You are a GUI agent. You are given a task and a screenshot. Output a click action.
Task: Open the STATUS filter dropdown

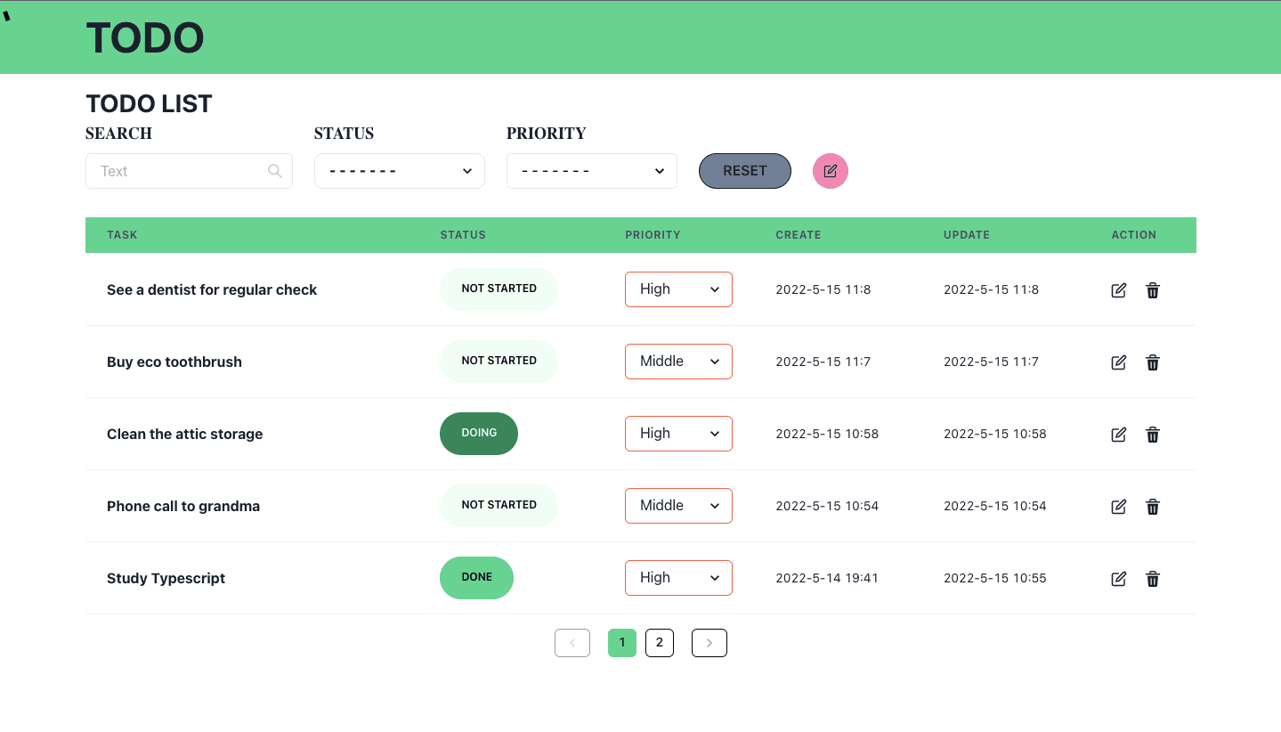[x=399, y=171]
